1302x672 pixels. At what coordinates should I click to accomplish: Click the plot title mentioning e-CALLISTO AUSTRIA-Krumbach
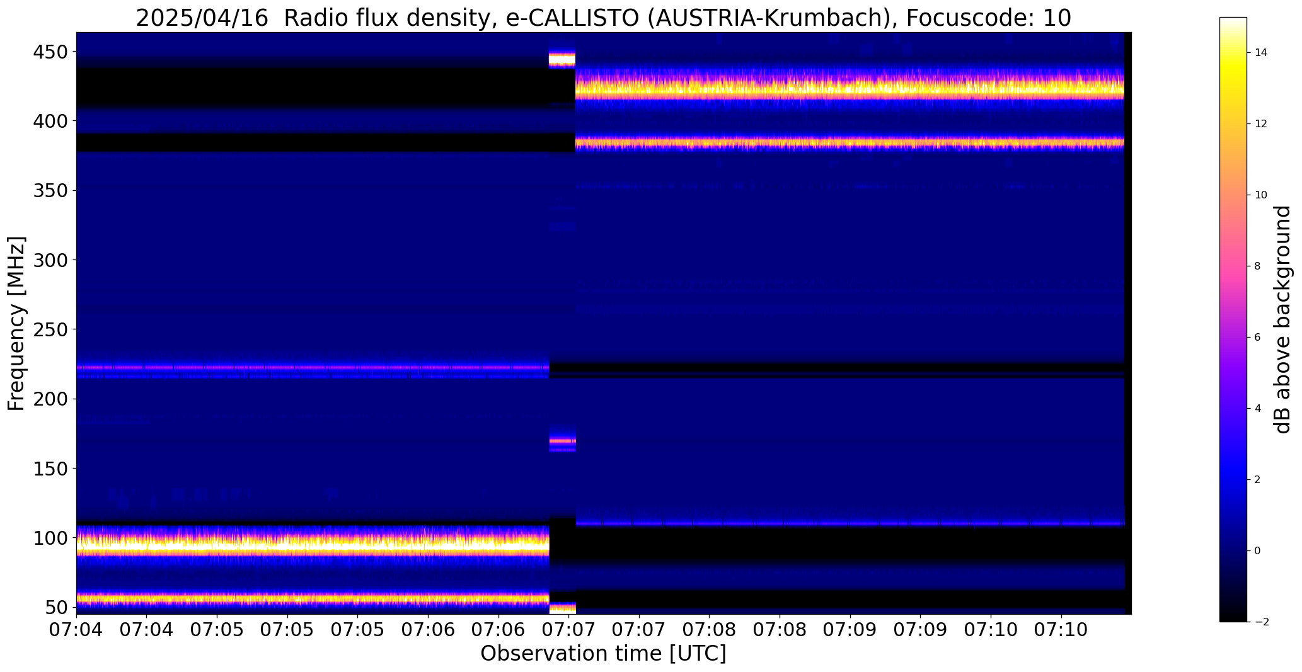[603, 18]
